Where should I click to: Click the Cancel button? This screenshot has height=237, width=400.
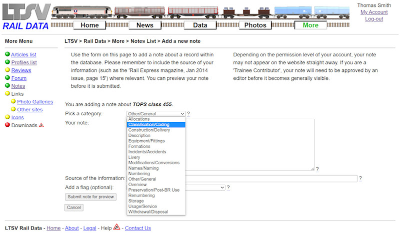[x=74, y=207]
